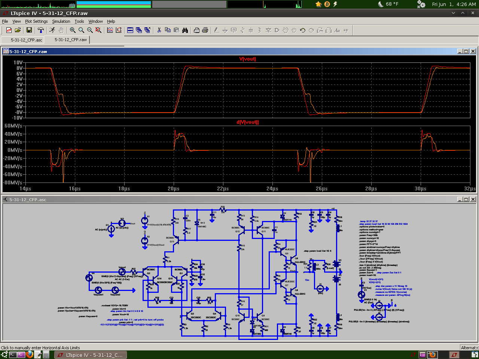Open the settings gear in top panel
This screenshot has width=479, height=359.
[421, 4]
